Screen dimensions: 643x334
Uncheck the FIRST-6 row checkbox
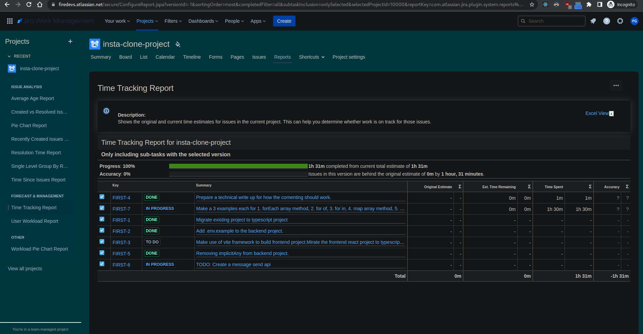(102, 264)
